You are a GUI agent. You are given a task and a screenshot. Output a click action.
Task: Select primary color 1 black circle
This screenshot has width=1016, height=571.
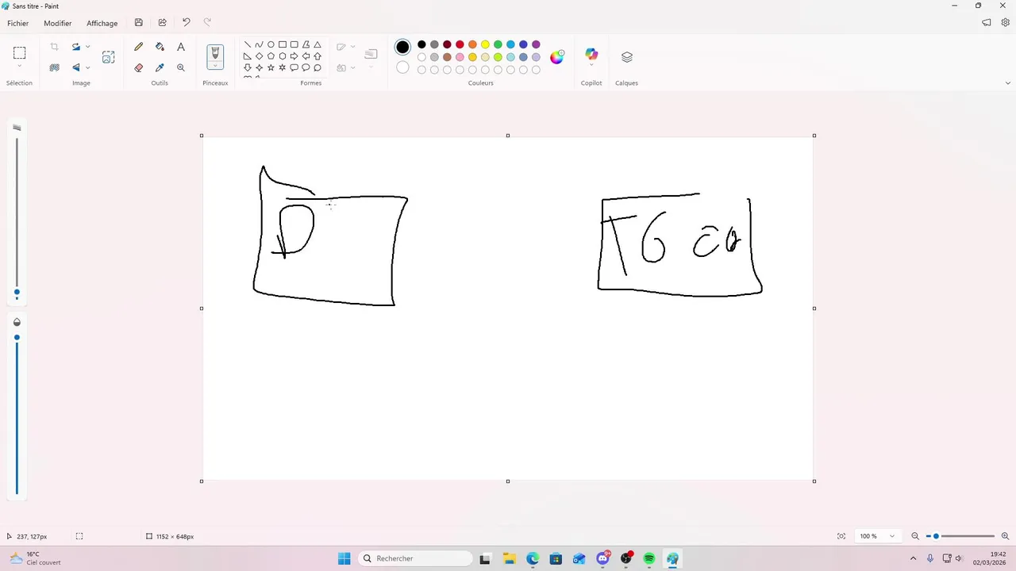402,48
